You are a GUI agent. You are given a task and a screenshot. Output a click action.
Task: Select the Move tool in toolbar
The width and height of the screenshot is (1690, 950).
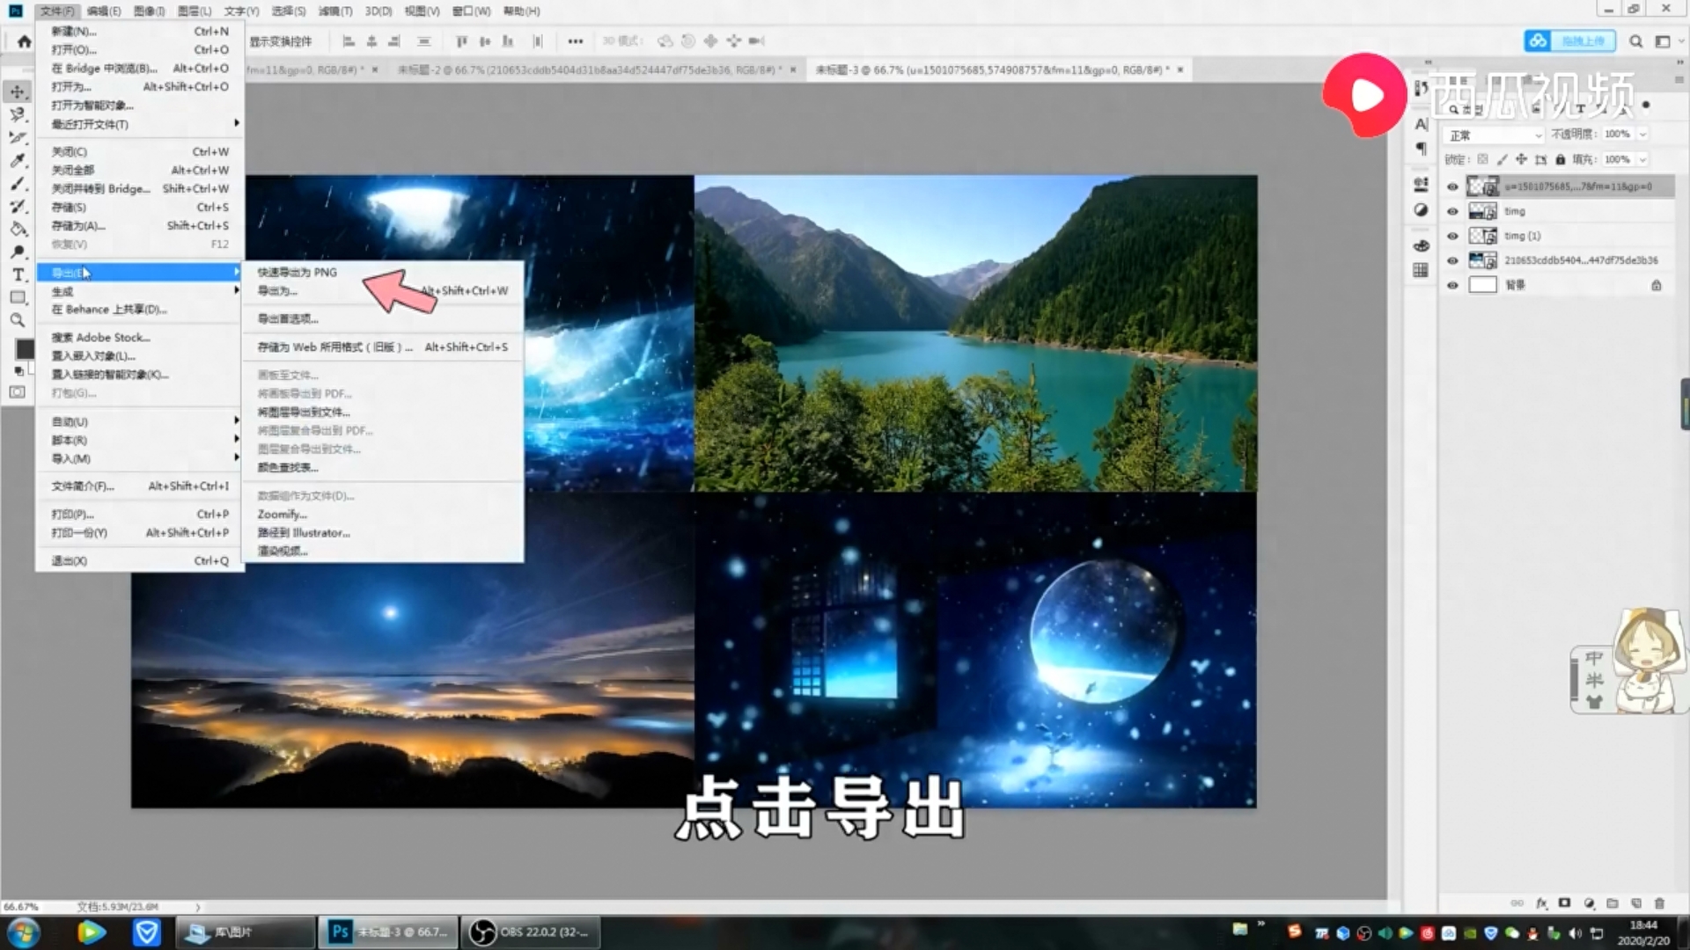pyautogui.click(x=18, y=91)
